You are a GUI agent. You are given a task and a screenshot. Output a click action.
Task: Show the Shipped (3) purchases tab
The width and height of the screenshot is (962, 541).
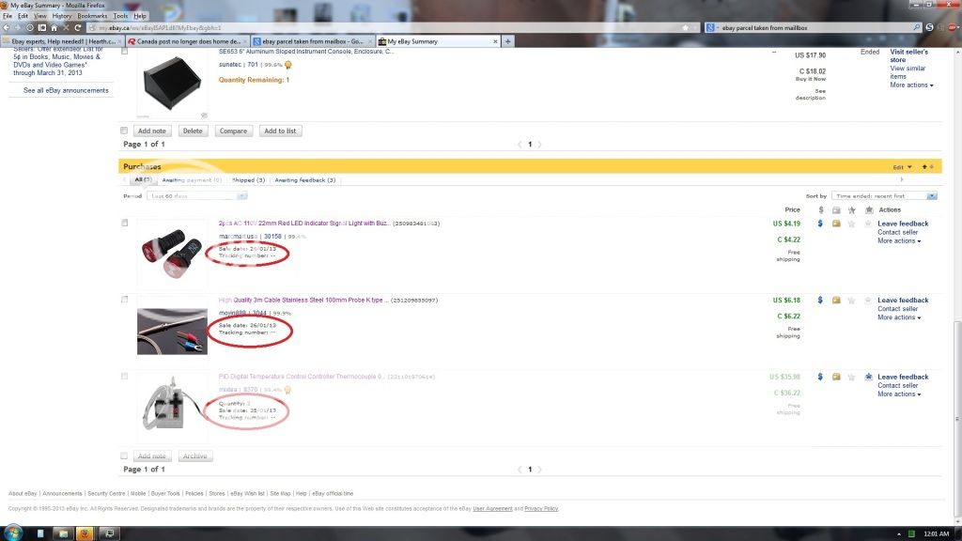248,180
